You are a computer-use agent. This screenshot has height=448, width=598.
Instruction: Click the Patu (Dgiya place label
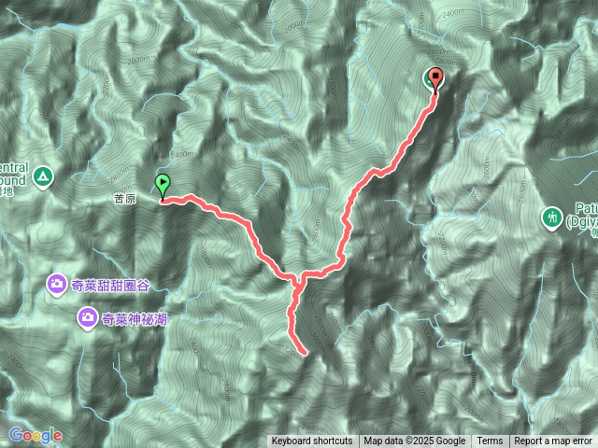[581, 216]
